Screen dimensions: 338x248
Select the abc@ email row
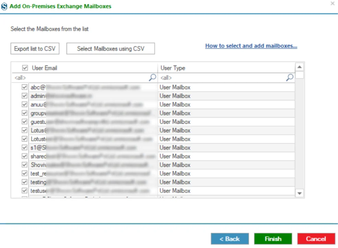point(93,87)
